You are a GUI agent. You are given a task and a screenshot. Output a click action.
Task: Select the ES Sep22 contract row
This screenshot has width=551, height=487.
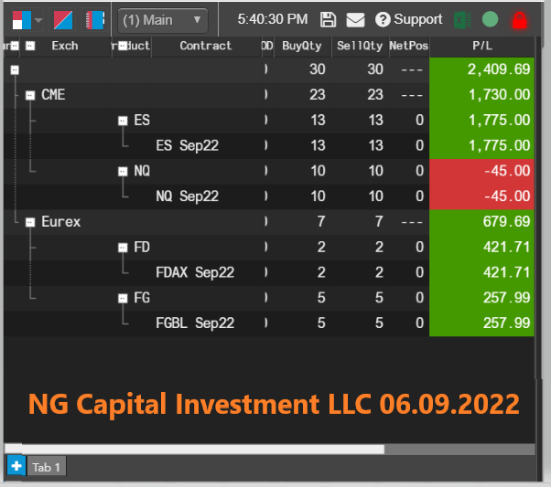(269, 145)
